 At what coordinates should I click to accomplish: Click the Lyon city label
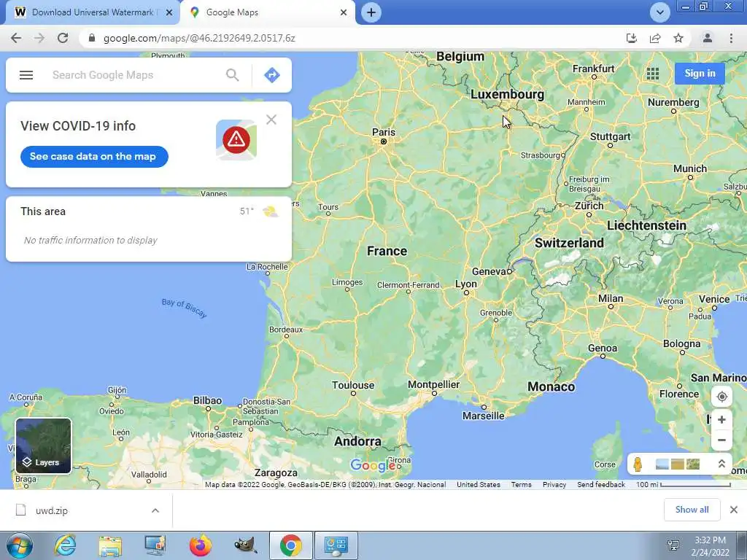[466, 284]
